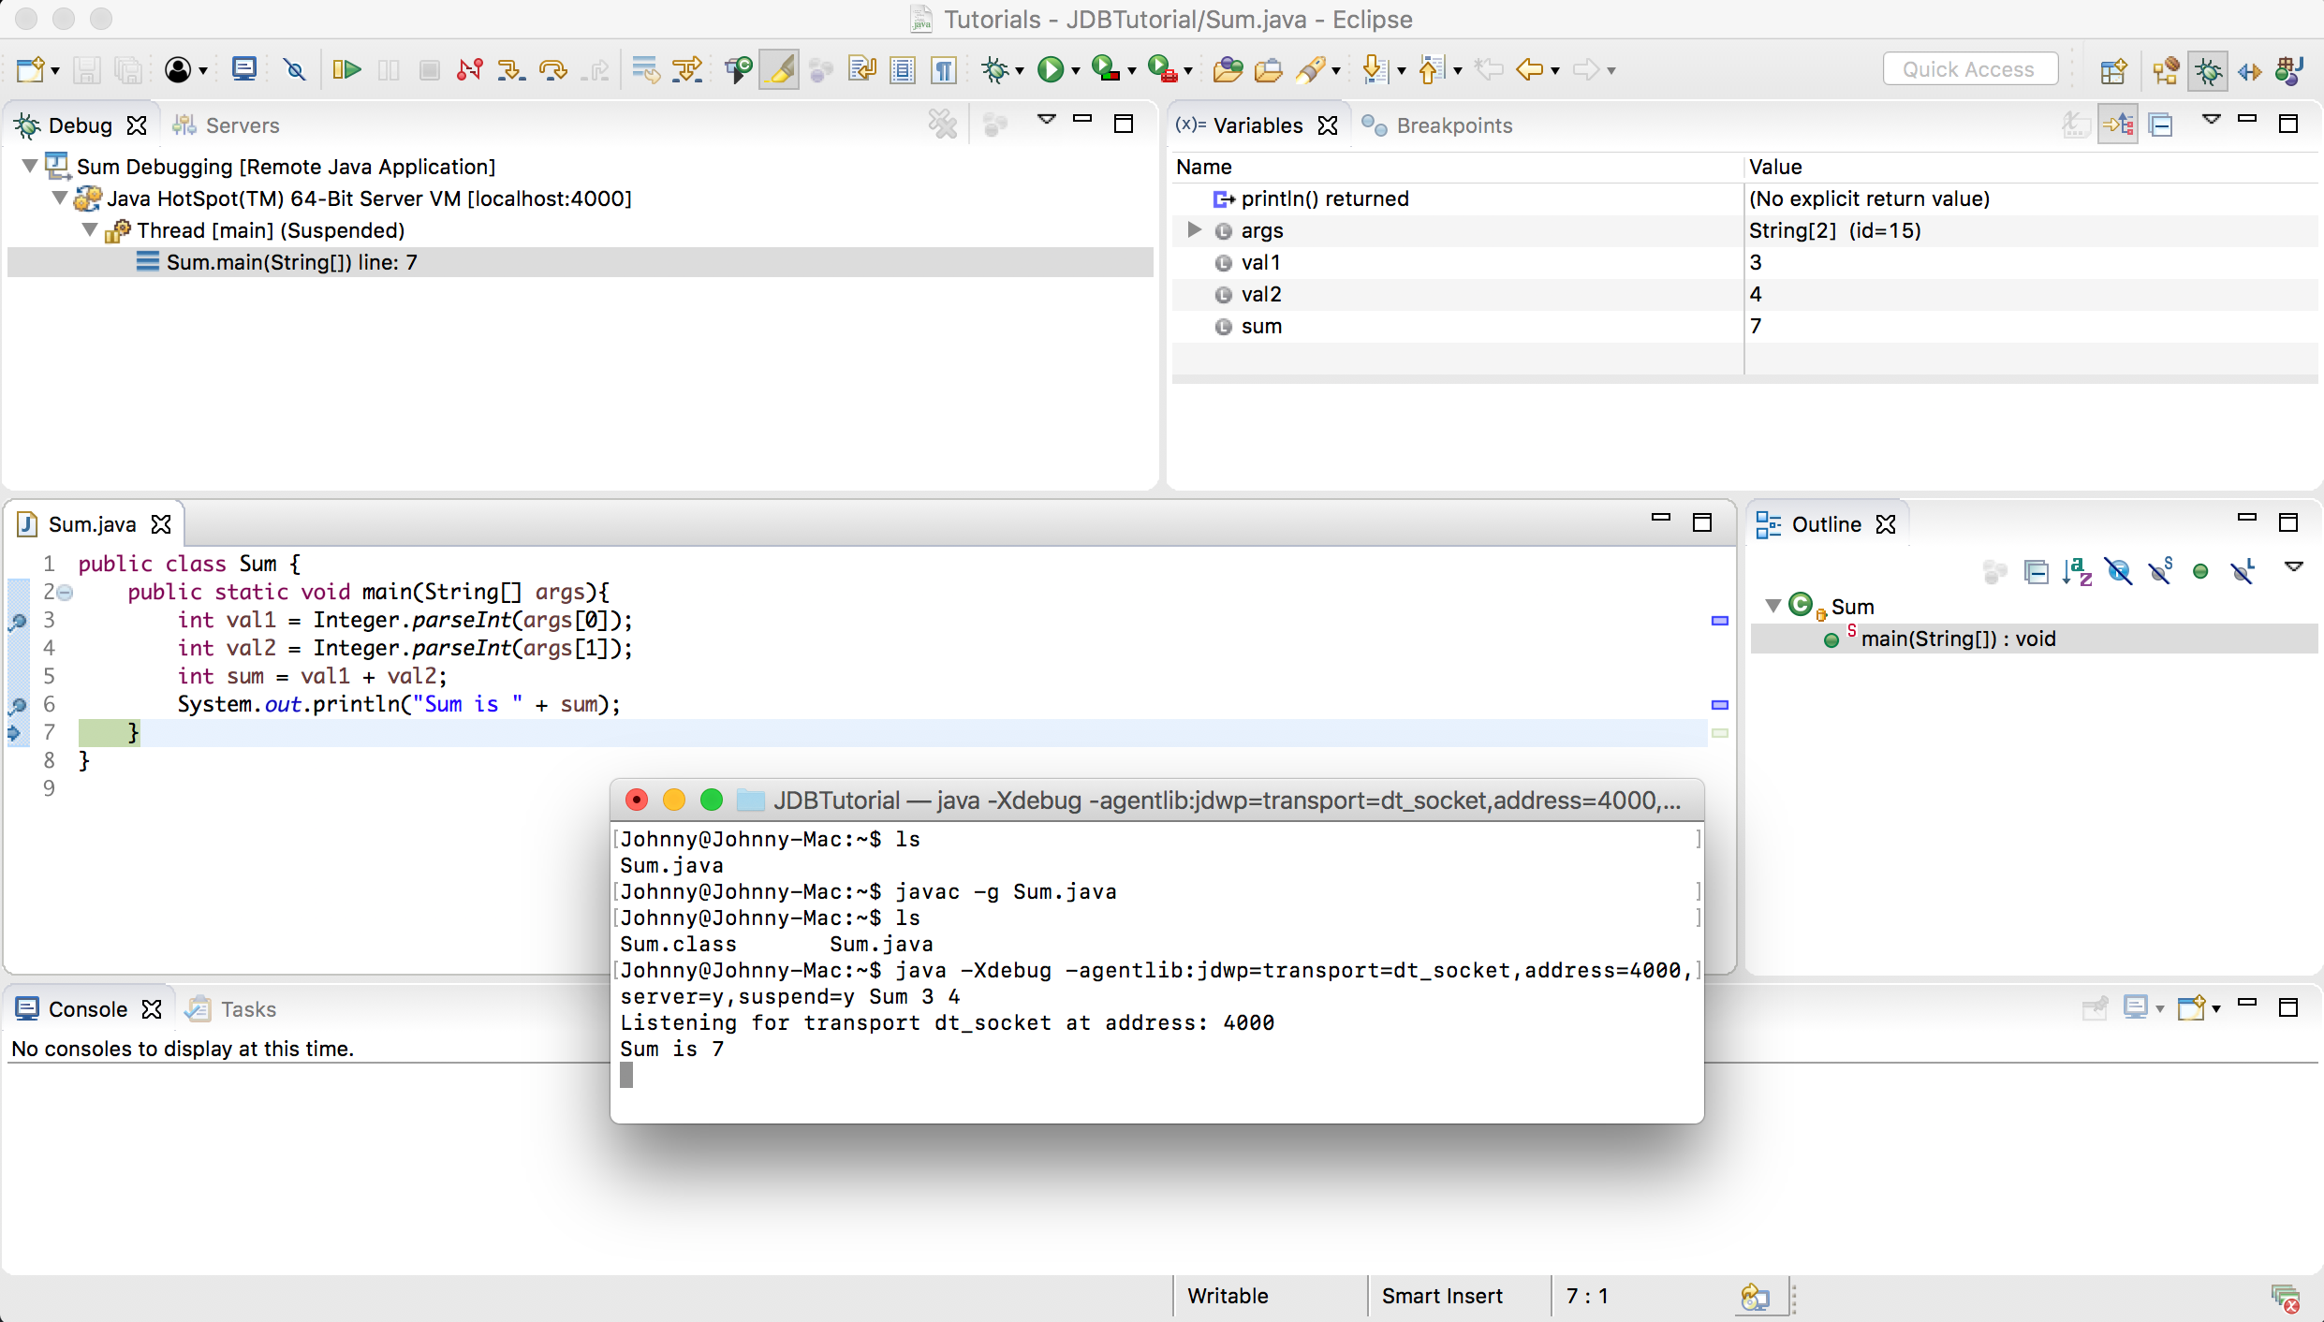The width and height of the screenshot is (2324, 1322).
Task: Select the sum variable row
Action: pyautogui.click(x=1744, y=326)
